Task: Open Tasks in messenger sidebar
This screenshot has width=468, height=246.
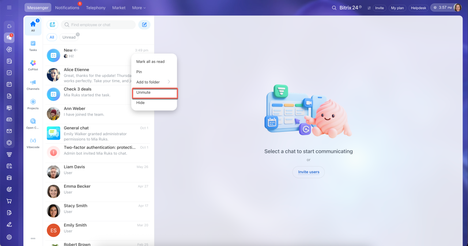Action: point(33,46)
